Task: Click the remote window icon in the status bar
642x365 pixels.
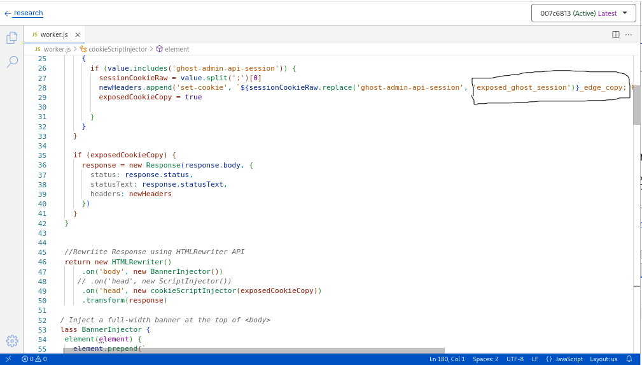Action: (8, 359)
